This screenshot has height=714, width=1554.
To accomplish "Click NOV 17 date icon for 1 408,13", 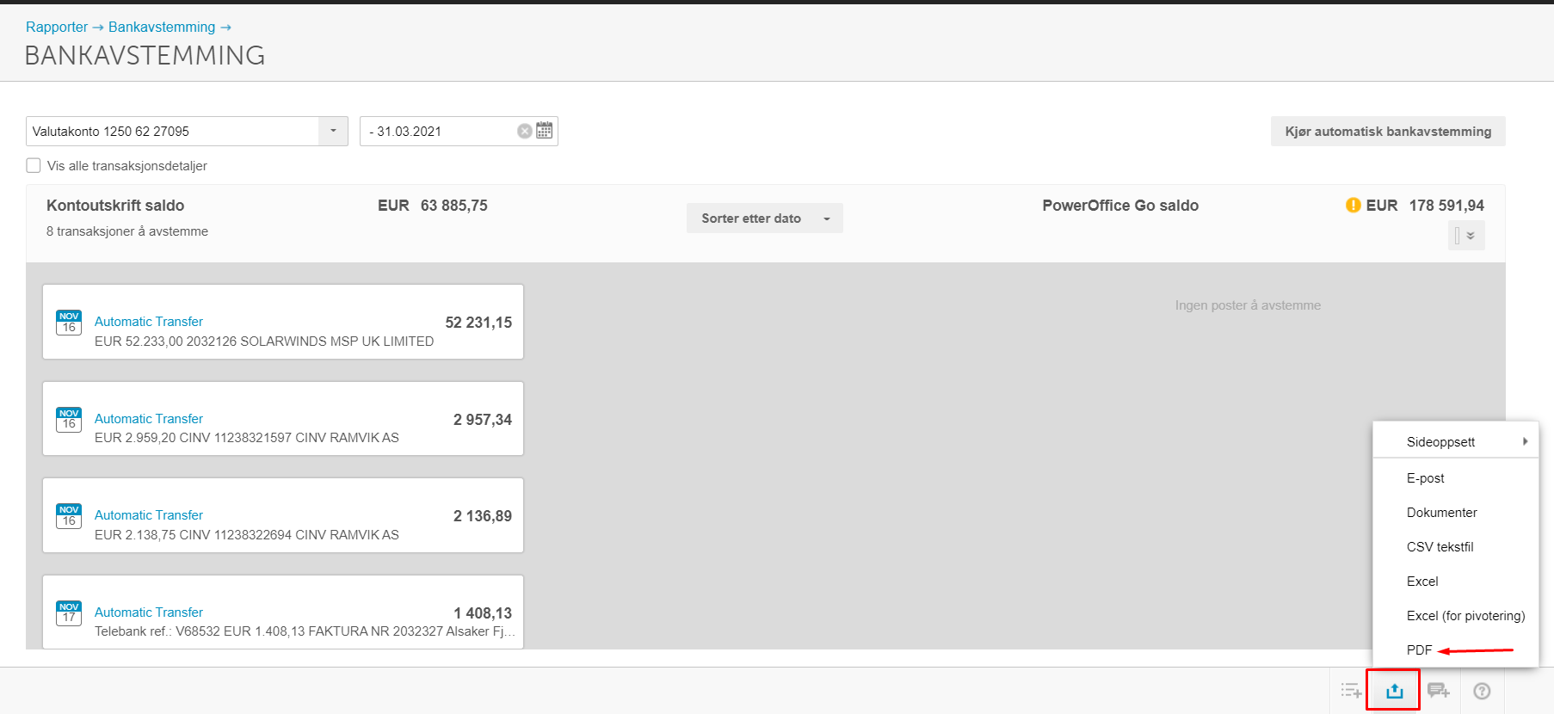I will click(x=69, y=613).
